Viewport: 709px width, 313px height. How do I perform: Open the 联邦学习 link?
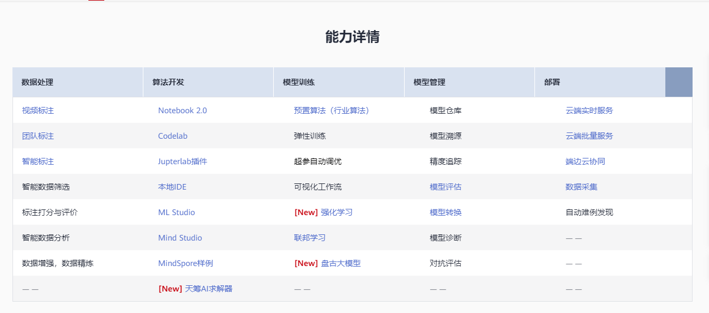(x=310, y=238)
